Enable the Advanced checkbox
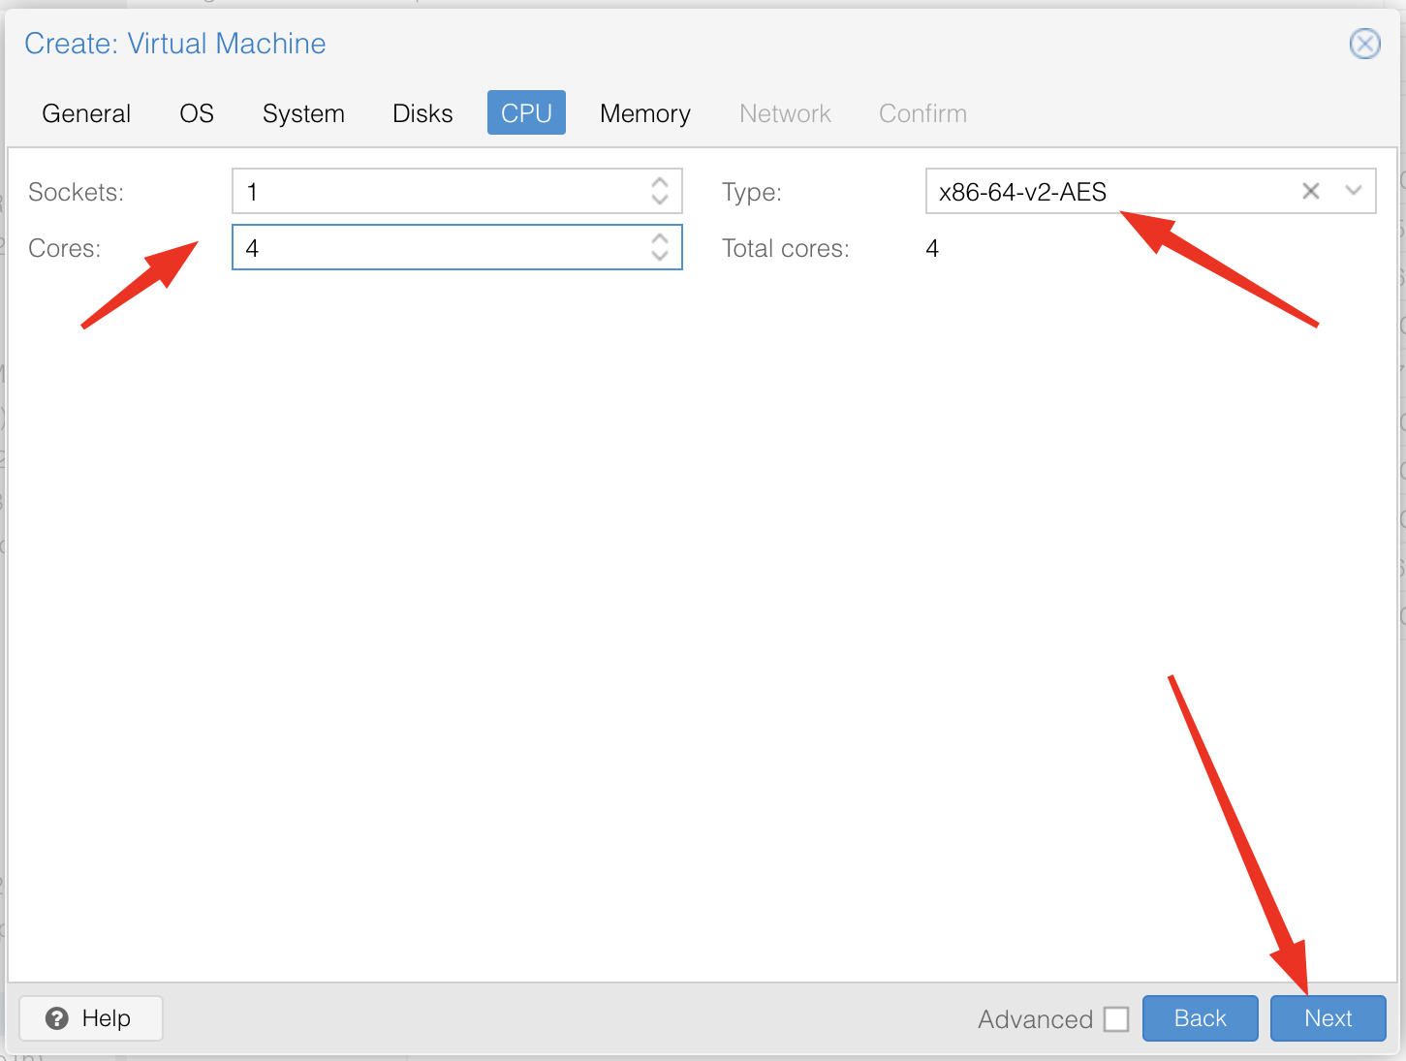 point(1116,1019)
